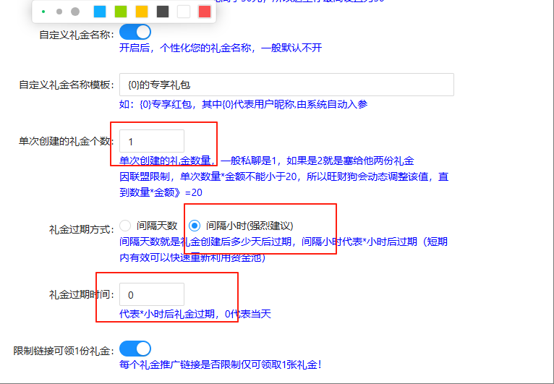
Task: Pick the blue annotation color
Action: pos(100,12)
